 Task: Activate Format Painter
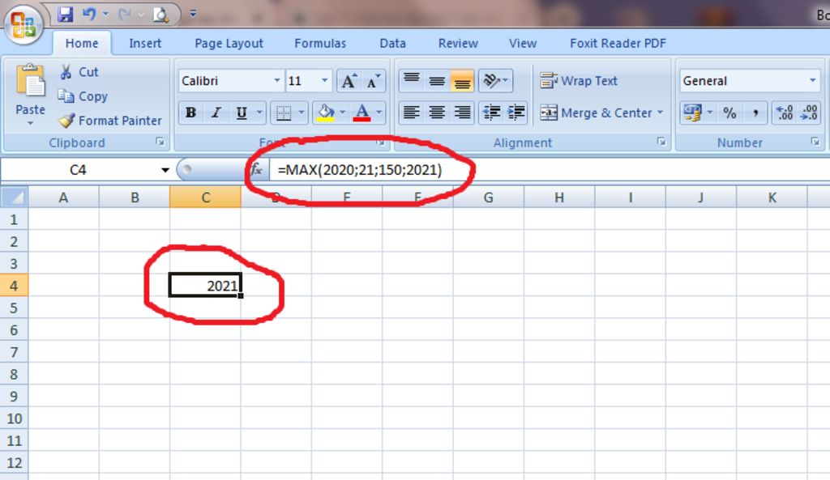click(109, 121)
